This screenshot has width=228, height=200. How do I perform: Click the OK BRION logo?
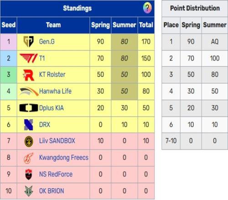[29, 191]
